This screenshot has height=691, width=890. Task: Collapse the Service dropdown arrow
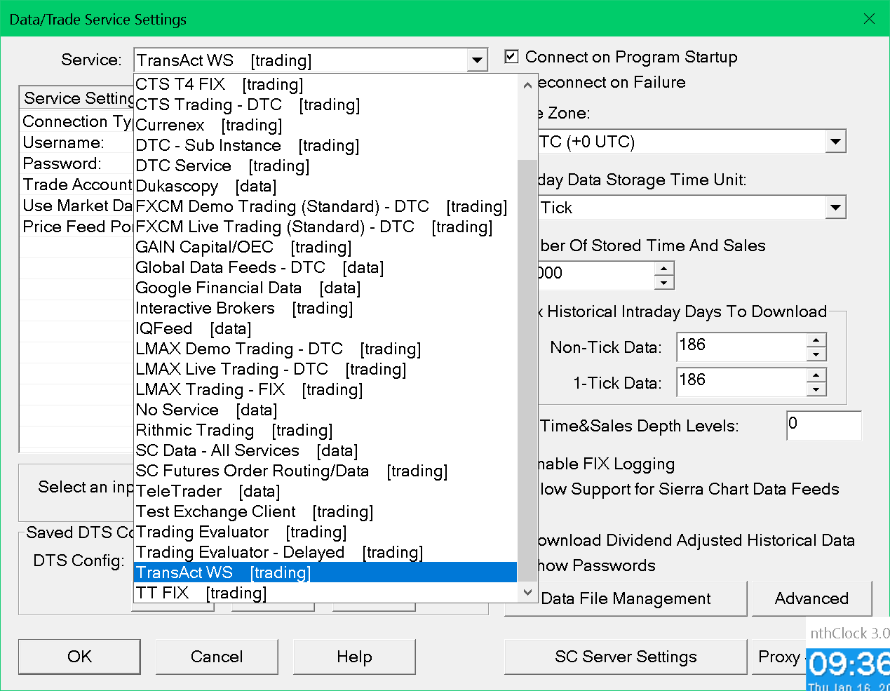click(477, 60)
